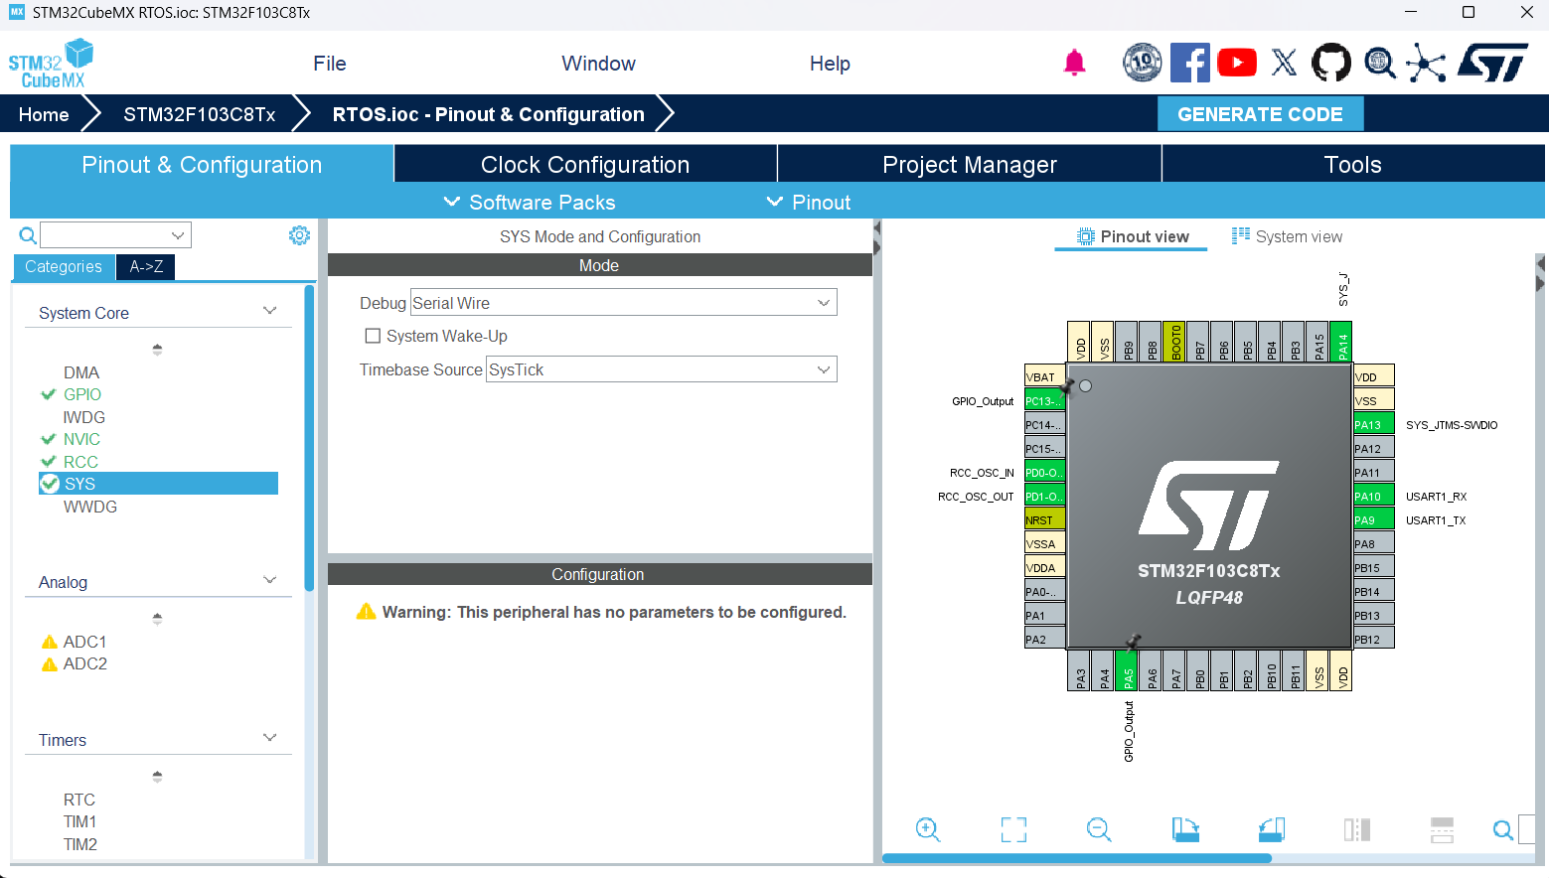Click the sort arrows under Timers
Viewport: 1549px width, 878px height.
click(x=157, y=777)
